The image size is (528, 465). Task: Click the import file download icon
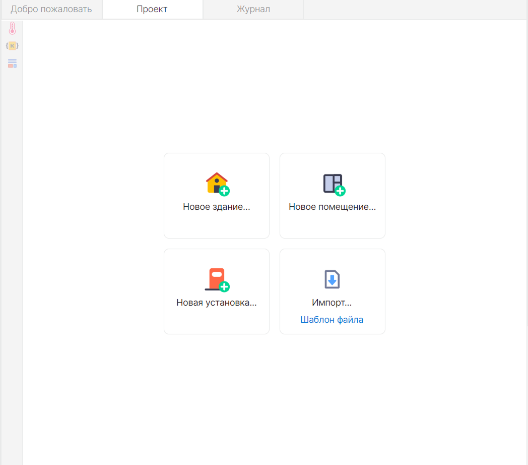point(332,279)
